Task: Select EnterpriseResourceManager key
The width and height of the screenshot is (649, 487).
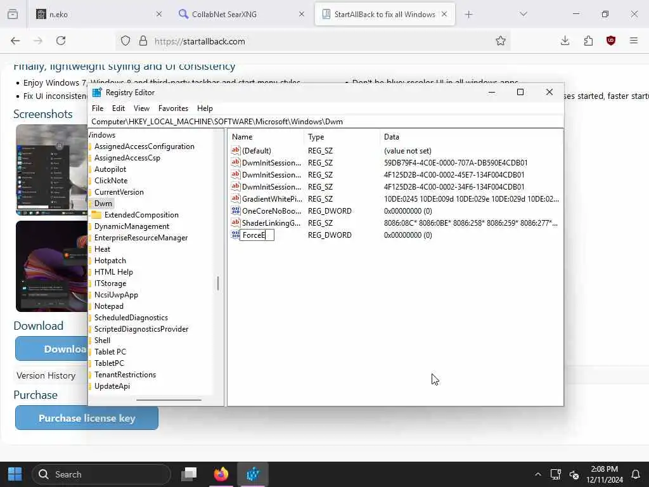Action: tap(141, 238)
